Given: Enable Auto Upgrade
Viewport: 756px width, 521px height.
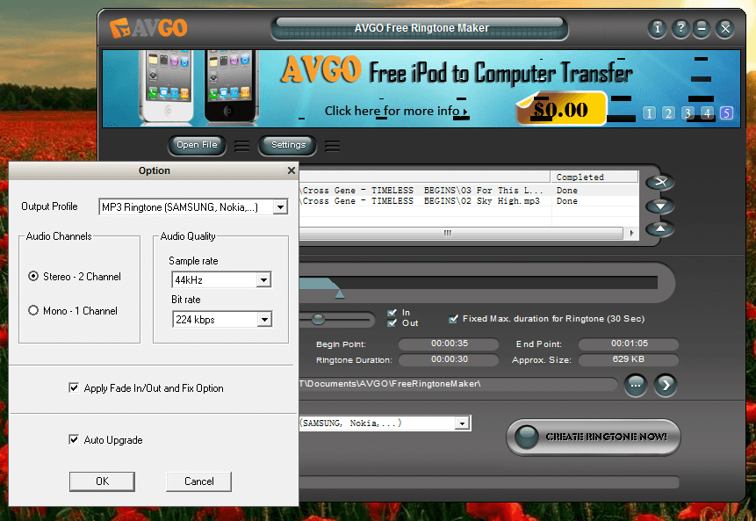Looking at the screenshot, I should tap(75, 440).
